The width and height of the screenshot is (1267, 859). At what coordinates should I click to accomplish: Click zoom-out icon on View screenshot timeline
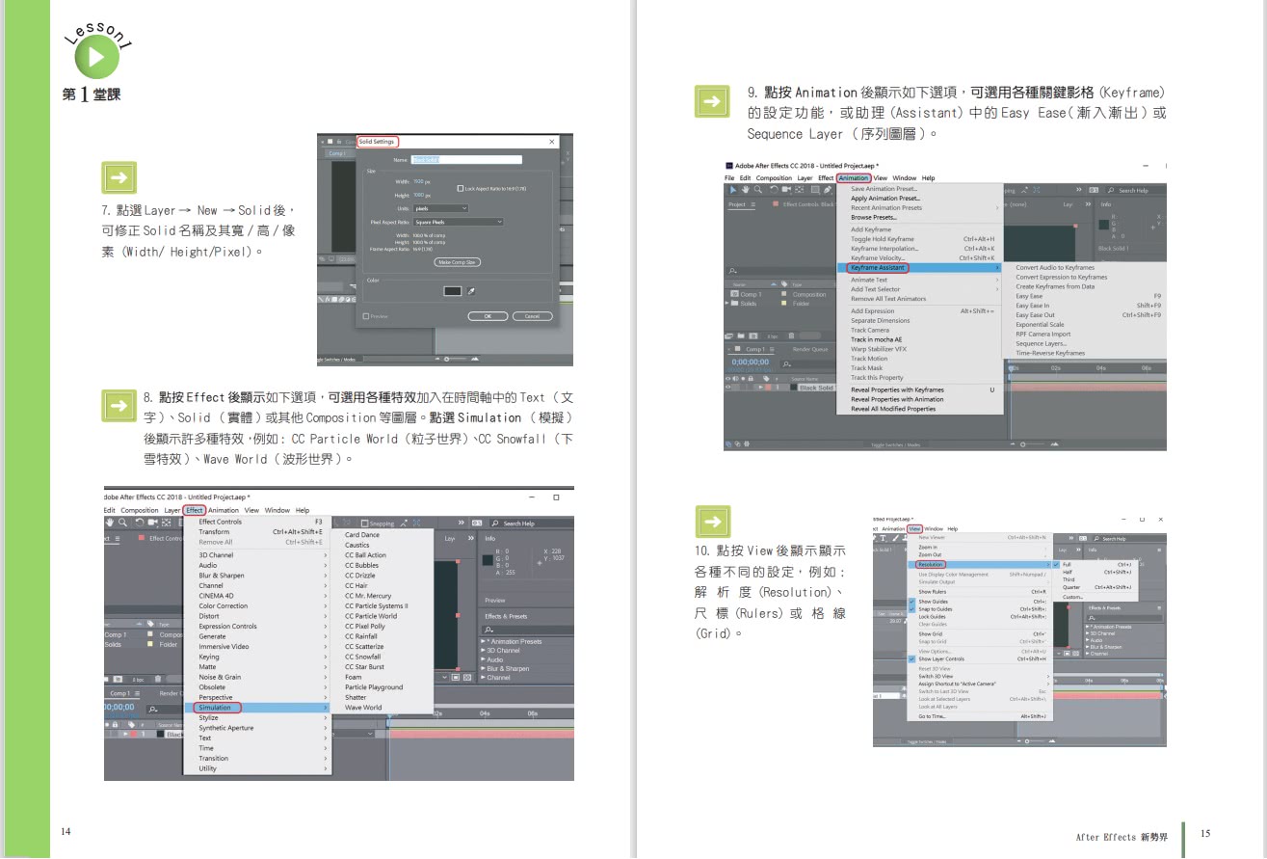pos(1019,741)
